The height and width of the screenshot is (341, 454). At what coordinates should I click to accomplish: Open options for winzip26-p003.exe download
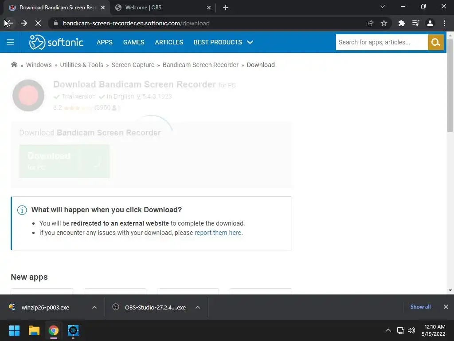point(94,307)
